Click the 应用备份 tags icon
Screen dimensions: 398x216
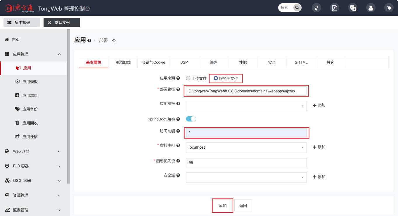(x=18, y=109)
